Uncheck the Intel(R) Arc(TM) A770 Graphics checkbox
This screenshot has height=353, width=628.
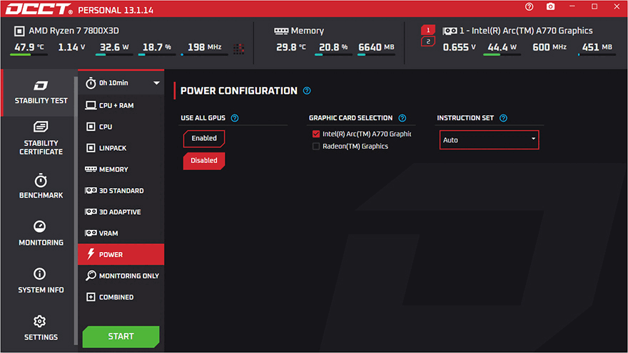pos(316,134)
